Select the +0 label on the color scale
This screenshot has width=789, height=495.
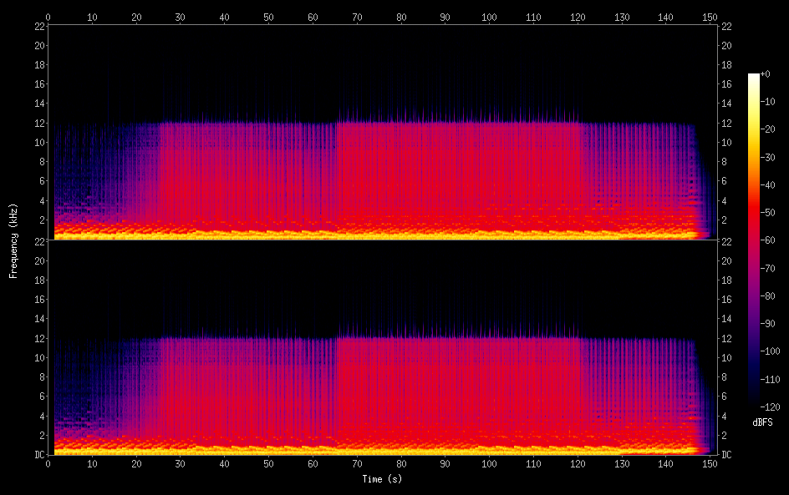(x=766, y=74)
